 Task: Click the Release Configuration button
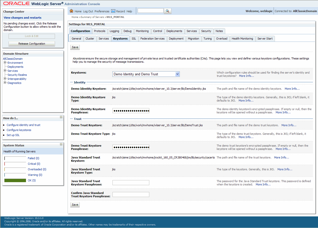click(32, 44)
